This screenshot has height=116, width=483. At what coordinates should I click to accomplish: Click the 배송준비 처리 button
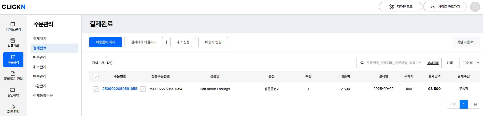pyautogui.click(x=105, y=42)
